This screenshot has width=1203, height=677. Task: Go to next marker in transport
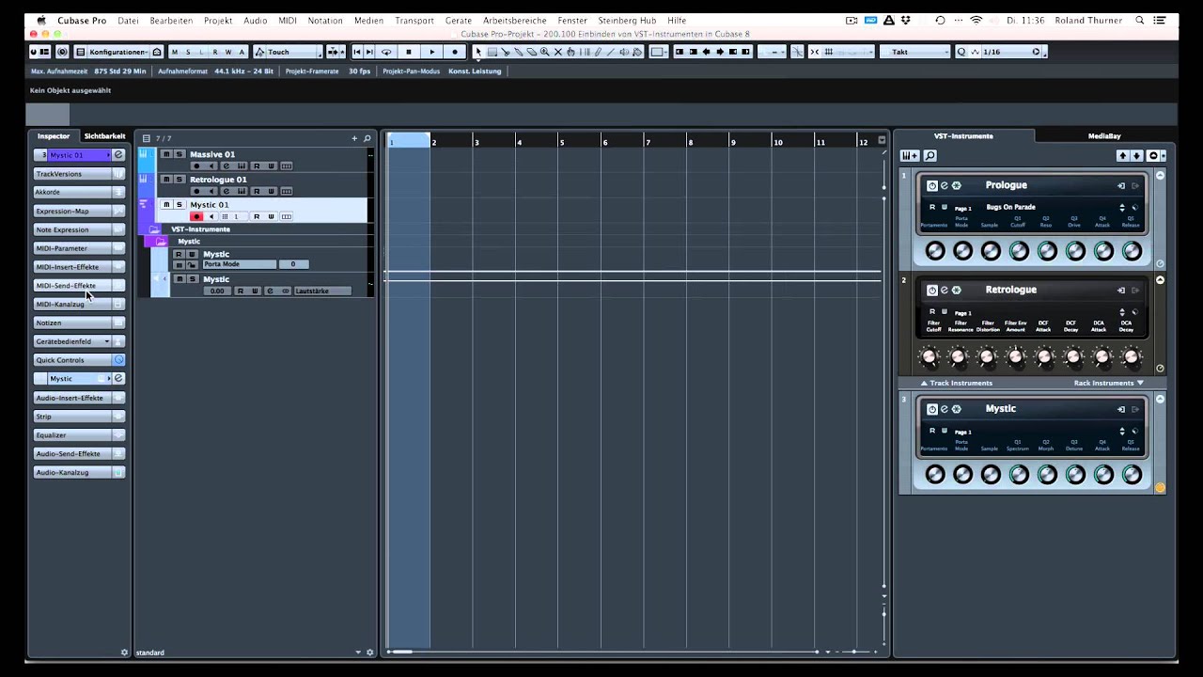pos(369,52)
